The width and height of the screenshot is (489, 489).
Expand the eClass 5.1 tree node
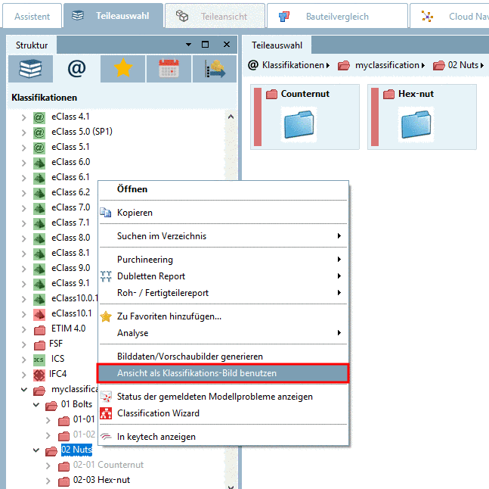tap(23, 148)
